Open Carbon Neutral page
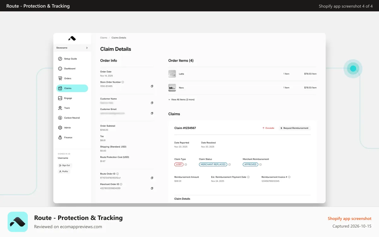Image resolution: width=379 pixels, height=237 pixels. click(x=72, y=118)
